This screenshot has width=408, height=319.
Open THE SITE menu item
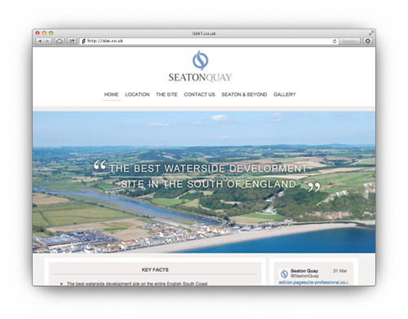166,94
